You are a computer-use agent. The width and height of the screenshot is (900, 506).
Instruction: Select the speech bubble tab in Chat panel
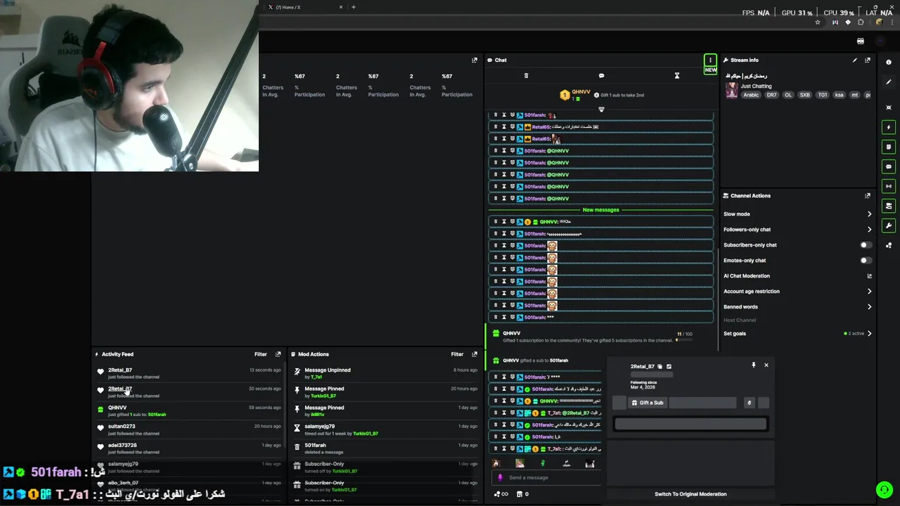[x=601, y=76]
